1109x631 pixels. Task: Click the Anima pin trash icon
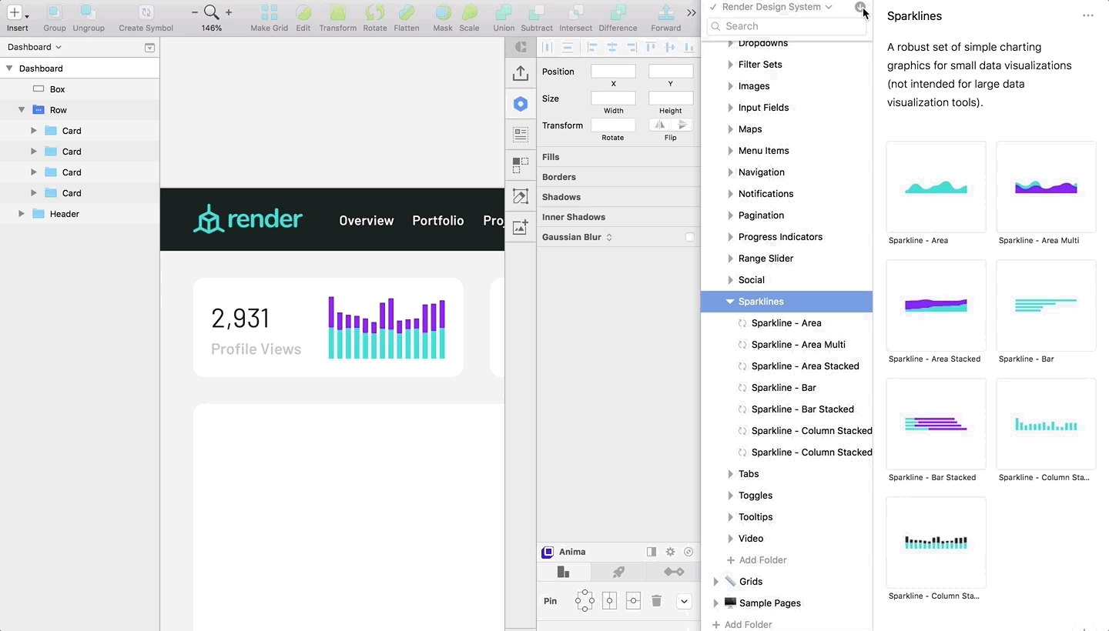pos(656,601)
